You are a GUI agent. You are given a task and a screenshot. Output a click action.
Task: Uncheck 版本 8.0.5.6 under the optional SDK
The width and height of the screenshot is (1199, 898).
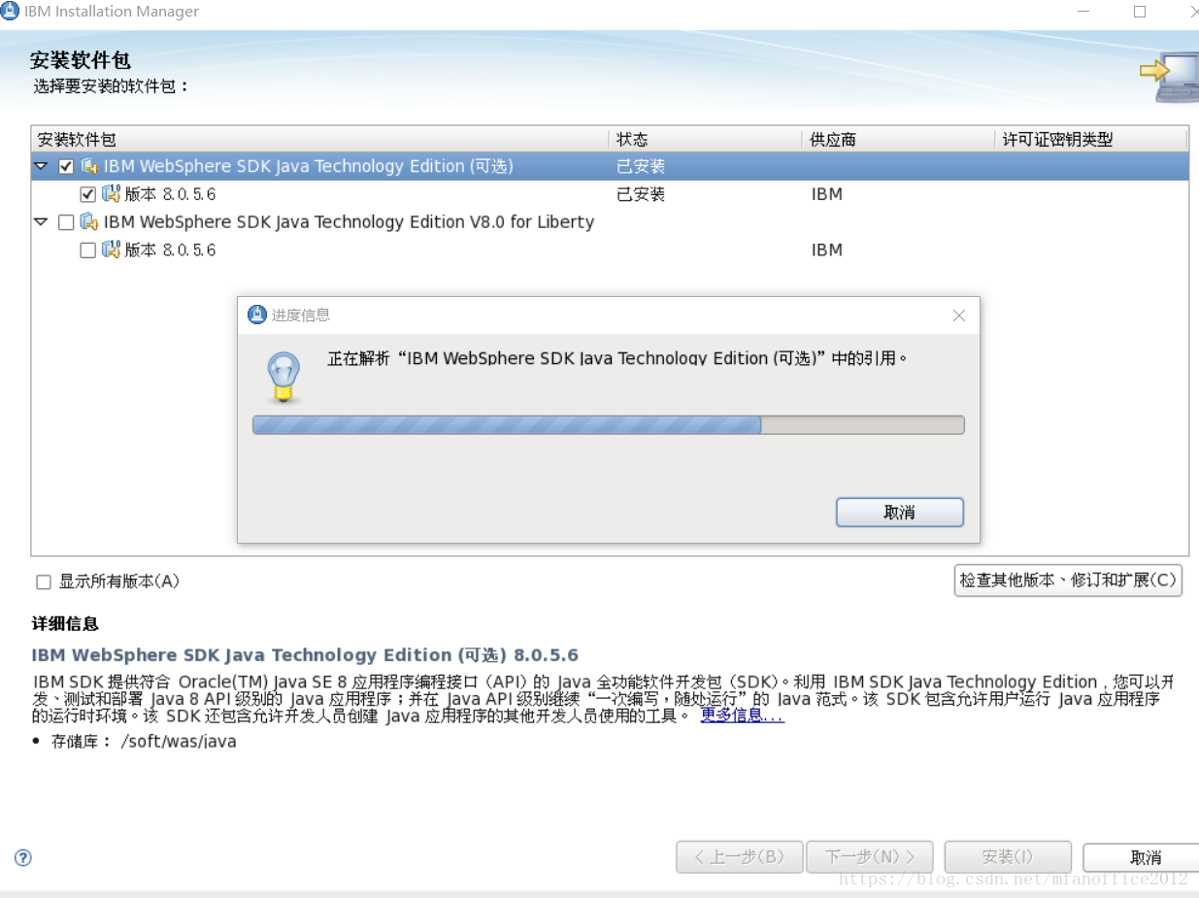click(87, 194)
